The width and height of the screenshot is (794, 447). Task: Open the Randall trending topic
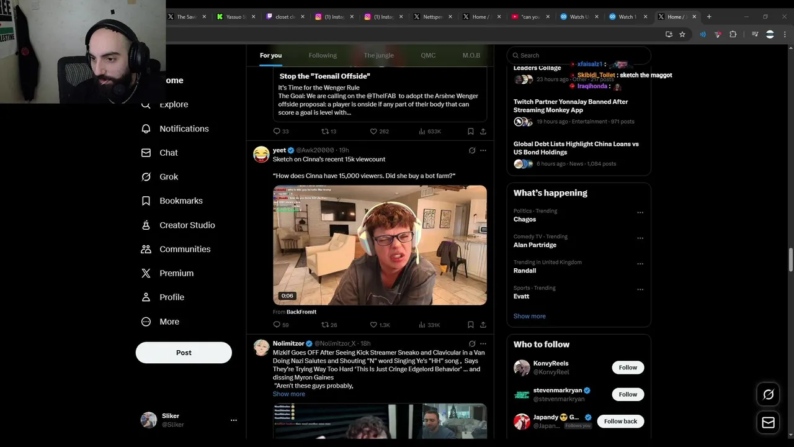pos(525,271)
